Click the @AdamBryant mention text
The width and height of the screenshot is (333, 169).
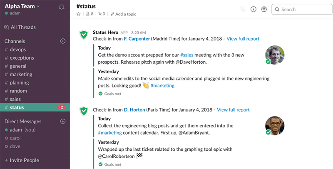(194, 133)
